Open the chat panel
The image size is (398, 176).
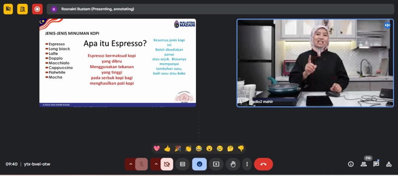point(376,164)
